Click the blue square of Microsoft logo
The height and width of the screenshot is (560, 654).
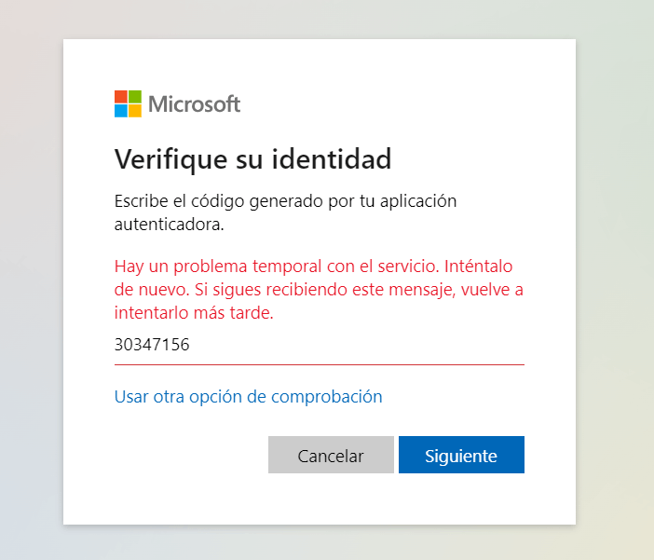(121, 111)
